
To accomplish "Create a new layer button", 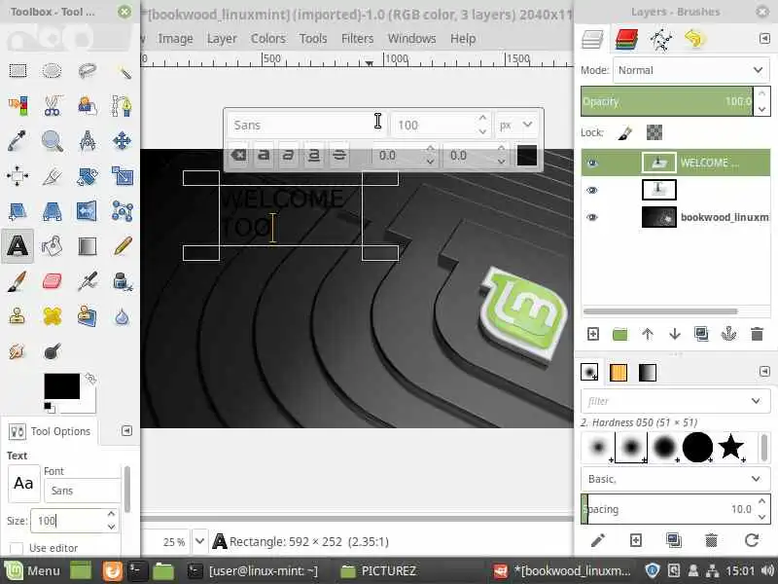I will 593,334.
